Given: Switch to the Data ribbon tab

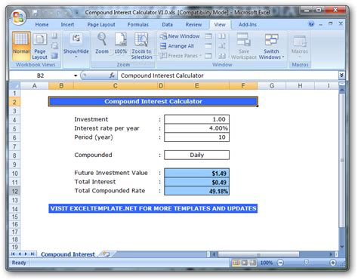Looking at the screenshot, I should (167, 25).
